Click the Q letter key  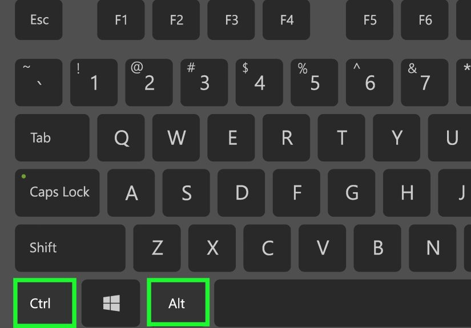(x=121, y=137)
